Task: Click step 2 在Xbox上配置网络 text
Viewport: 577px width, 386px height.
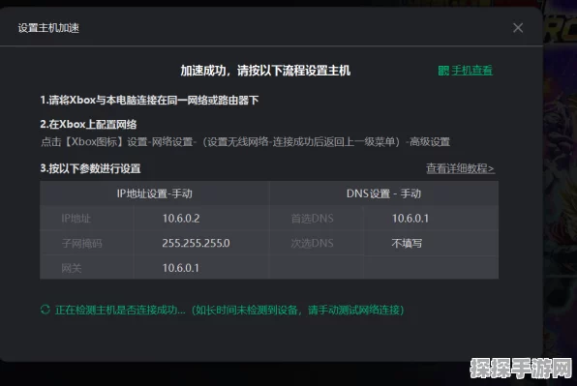Action: pos(88,124)
